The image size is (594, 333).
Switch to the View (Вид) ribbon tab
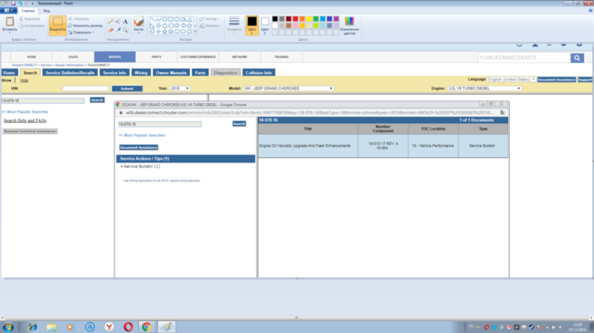47,11
